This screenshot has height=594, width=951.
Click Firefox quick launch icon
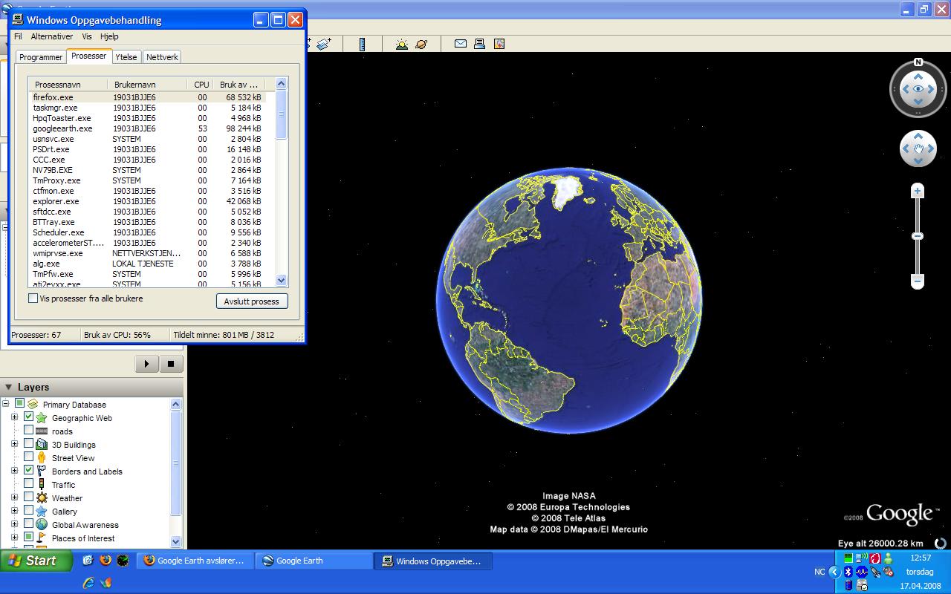pos(106,561)
